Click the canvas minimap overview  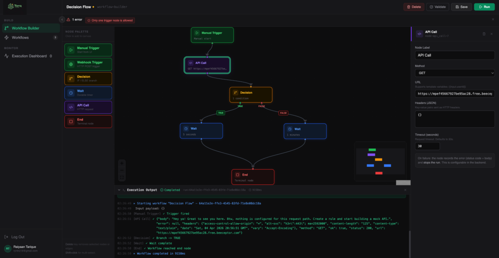(380, 161)
